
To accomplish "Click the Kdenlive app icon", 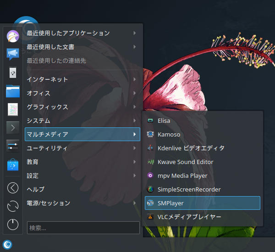I will pos(150,148).
